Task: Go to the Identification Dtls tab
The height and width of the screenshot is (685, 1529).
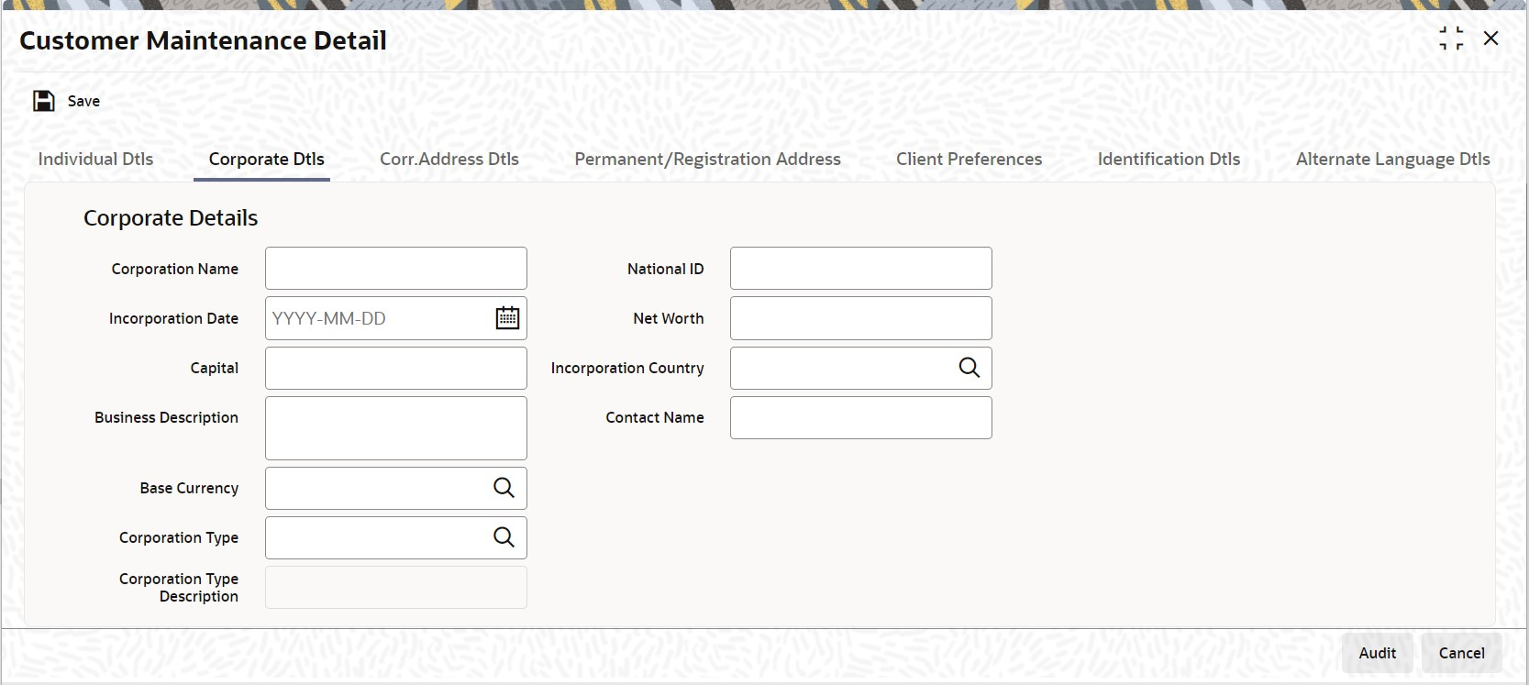Action: pos(1169,159)
